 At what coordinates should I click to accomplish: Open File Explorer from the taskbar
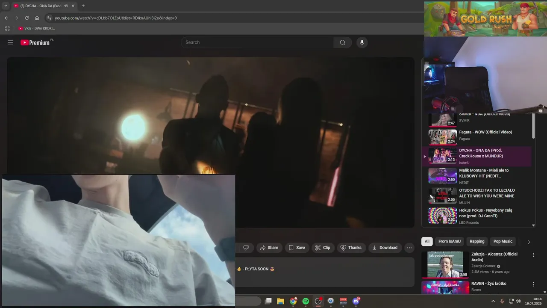point(281,301)
